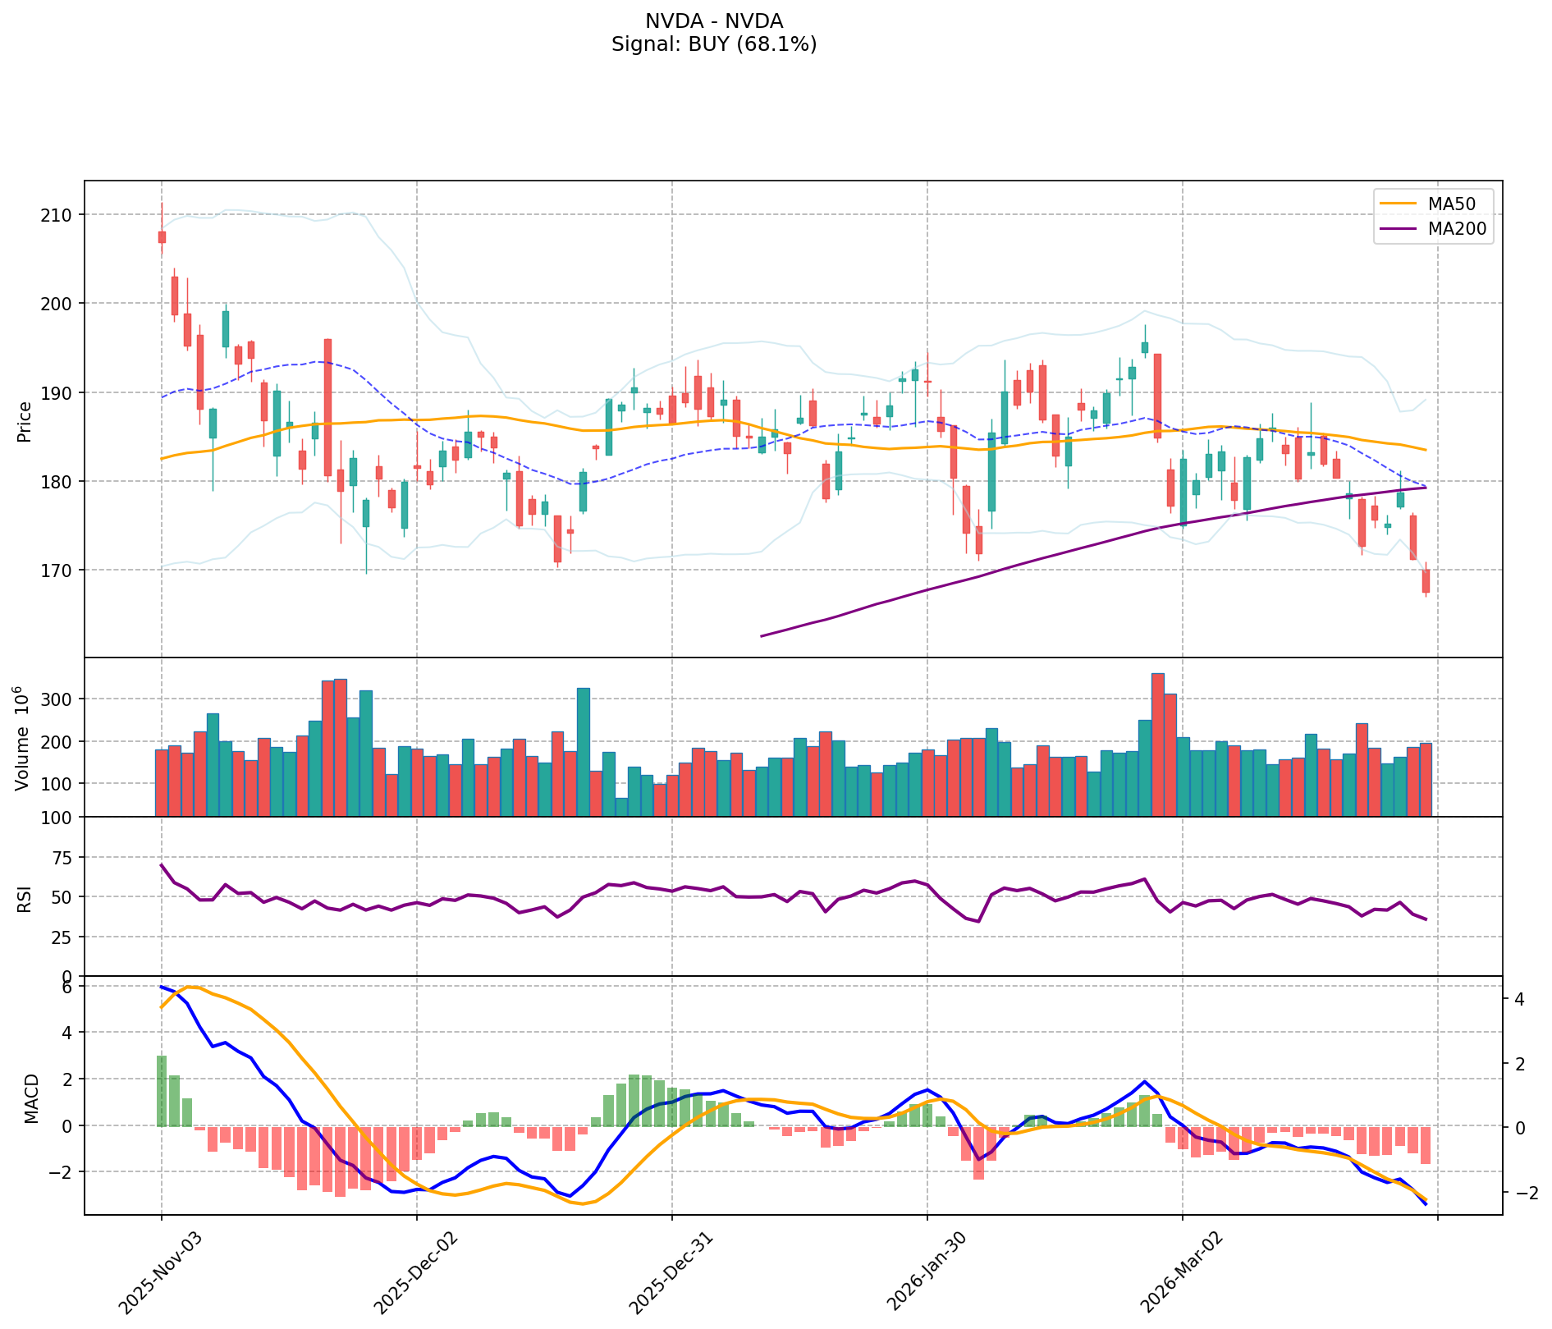1552x1329 pixels.
Task: Click the "Signal: BUY (68.1%)" text
Action: pyautogui.click(x=713, y=44)
